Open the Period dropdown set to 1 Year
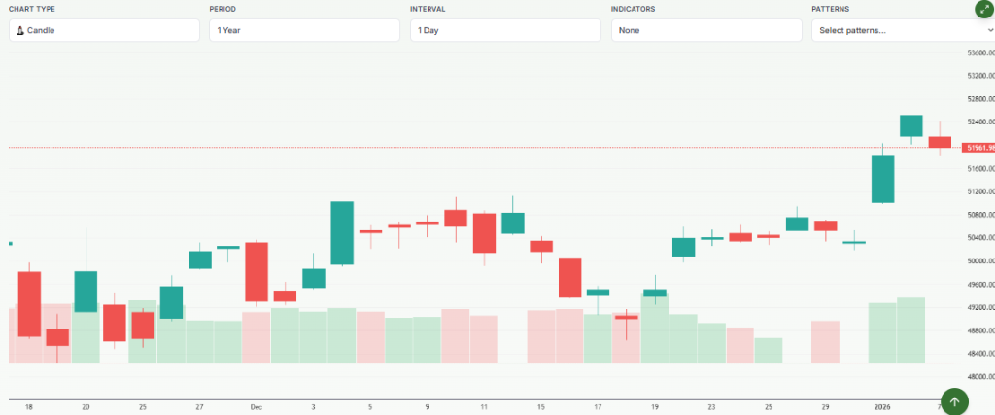The height and width of the screenshot is (415, 995). [x=304, y=30]
